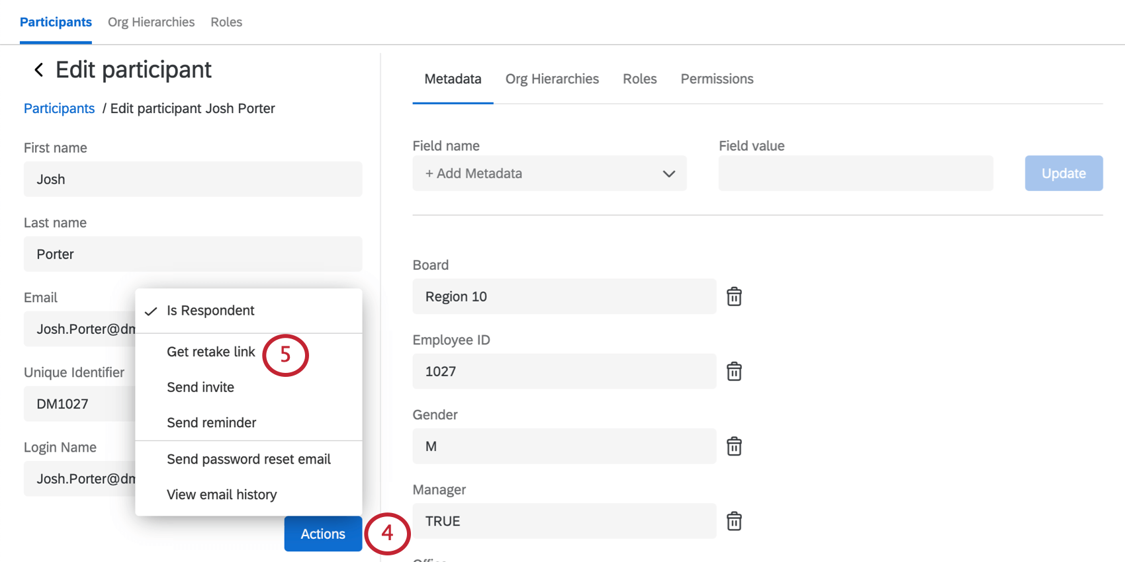The width and height of the screenshot is (1125, 562).
Task: Open the Add Metadata field name dropdown
Action: pyautogui.click(x=549, y=173)
